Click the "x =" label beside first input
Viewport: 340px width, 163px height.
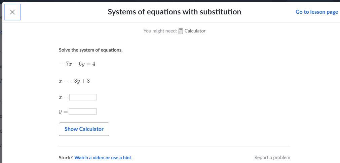point(63,97)
